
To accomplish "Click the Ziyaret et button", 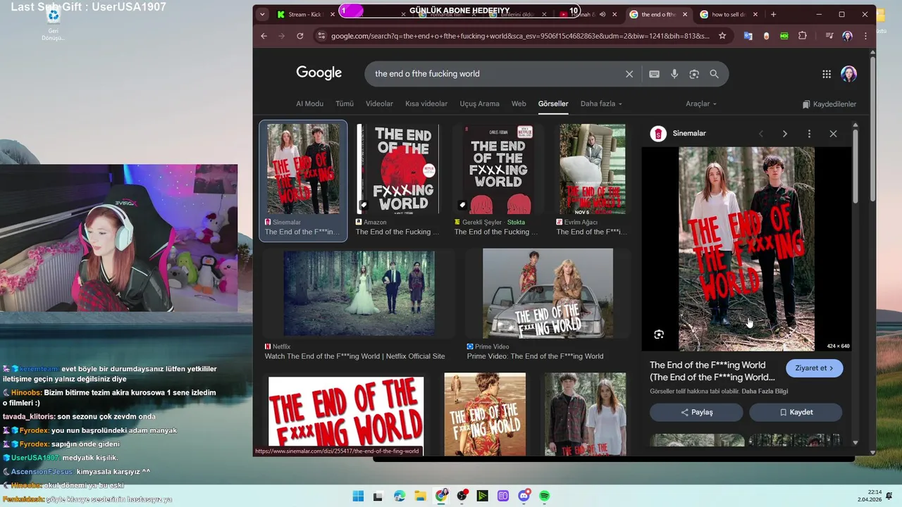I will click(x=814, y=368).
